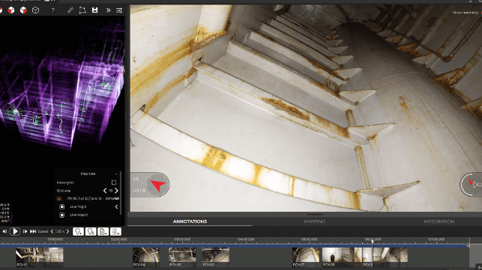Screen dimensions: 482x270
Task: Click Show telemetry link
Action: [466, 13]
